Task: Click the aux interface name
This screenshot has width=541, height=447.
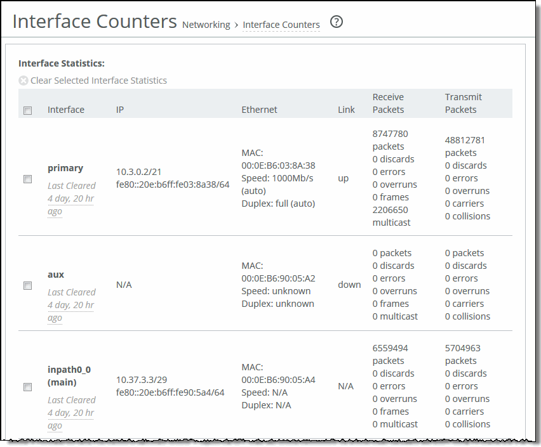Action: click(56, 275)
